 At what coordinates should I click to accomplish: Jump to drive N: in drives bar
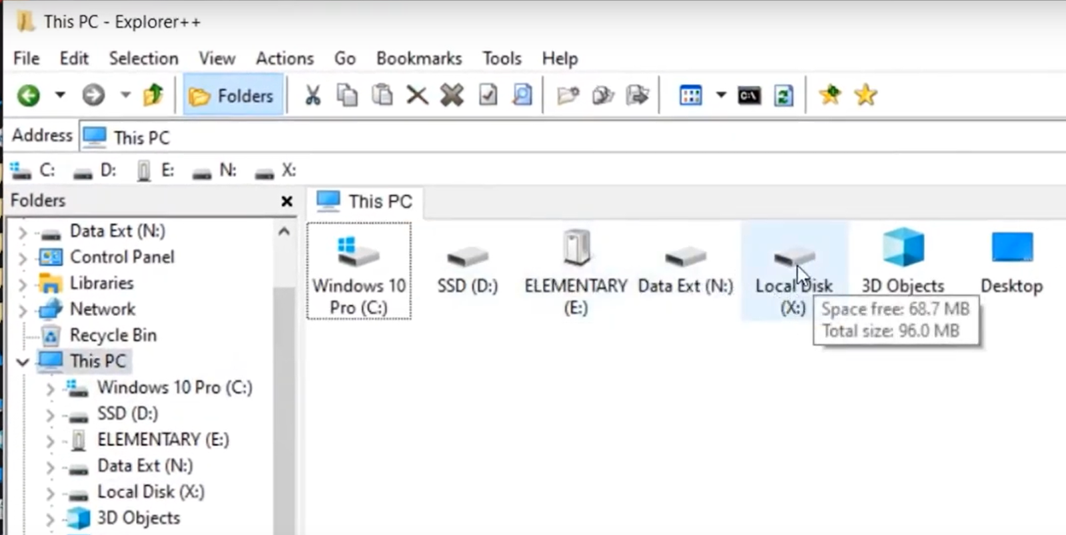click(x=215, y=170)
